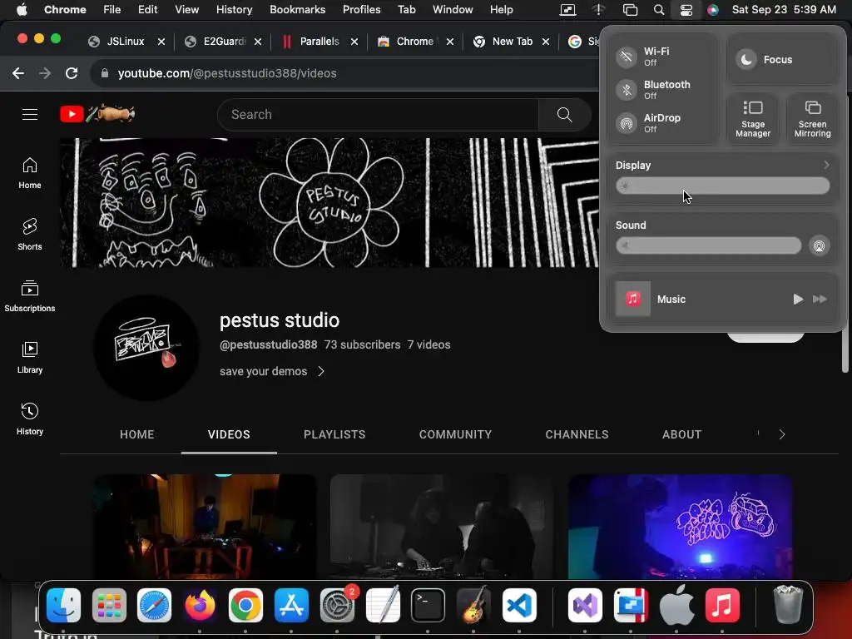This screenshot has width=852, height=639.
Task: Open Spotlight search in menu bar
Action: pos(659,10)
